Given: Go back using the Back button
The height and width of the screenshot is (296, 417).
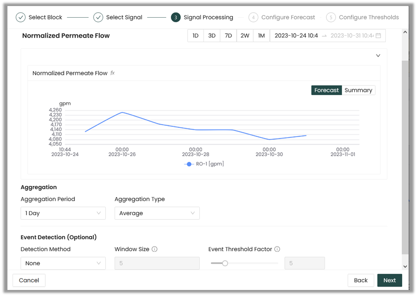Looking at the screenshot, I should tap(361, 280).
